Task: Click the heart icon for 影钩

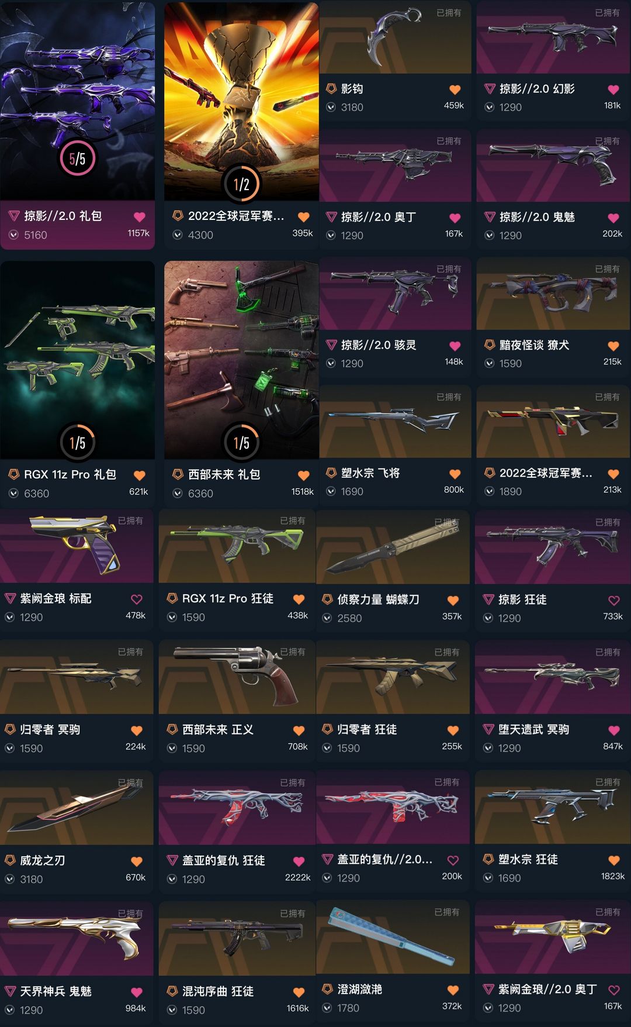Action: tap(455, 89)
